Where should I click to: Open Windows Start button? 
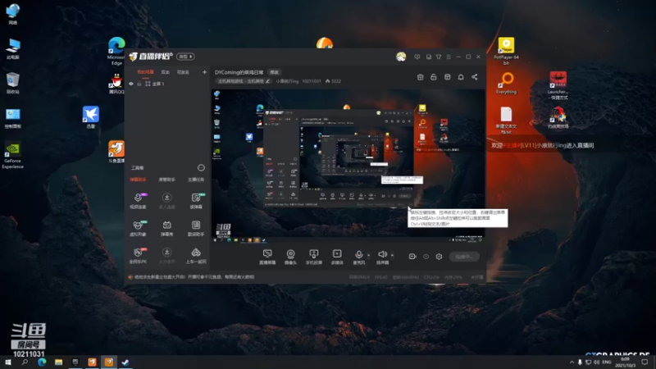coord(8,362)
